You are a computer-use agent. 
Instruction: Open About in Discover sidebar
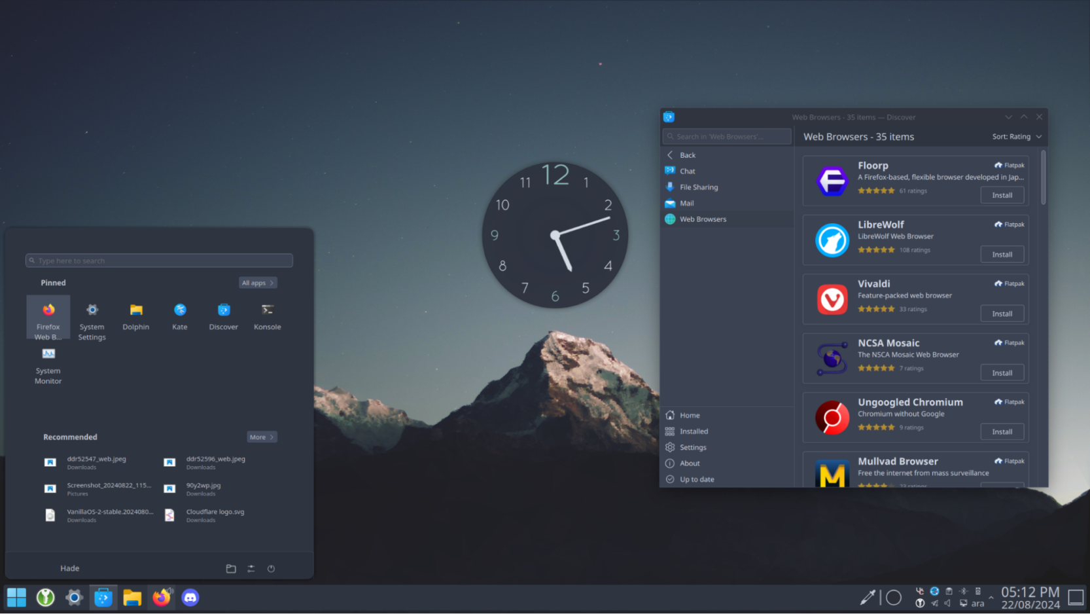pos(727,463)
